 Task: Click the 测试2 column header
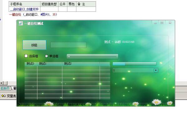[81, 64]
